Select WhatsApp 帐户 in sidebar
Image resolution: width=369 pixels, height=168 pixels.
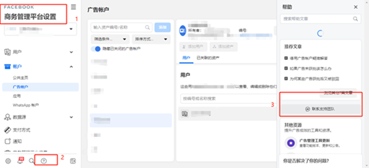coord(26,105)
